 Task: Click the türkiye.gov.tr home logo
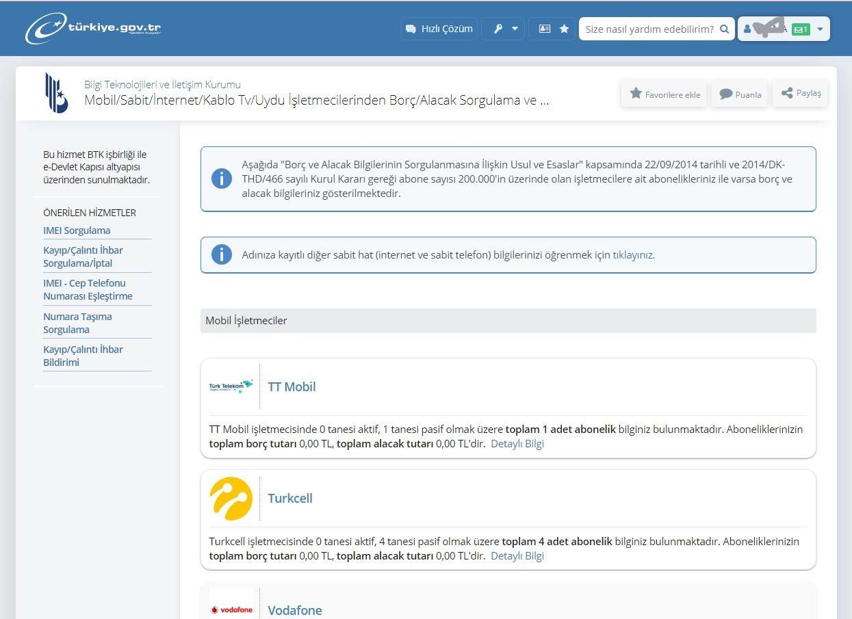tap(93, 29)
